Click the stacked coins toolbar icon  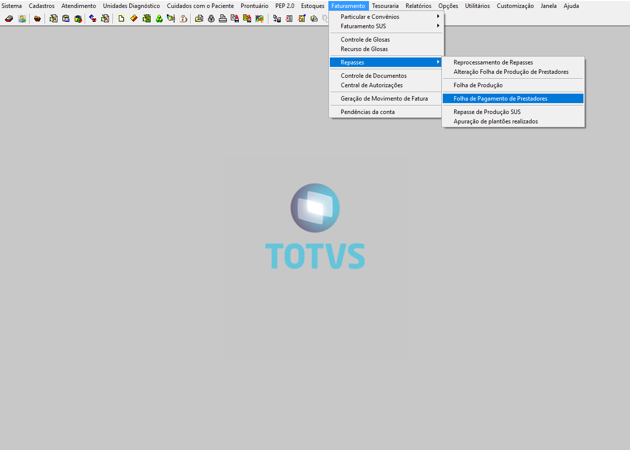314,19
